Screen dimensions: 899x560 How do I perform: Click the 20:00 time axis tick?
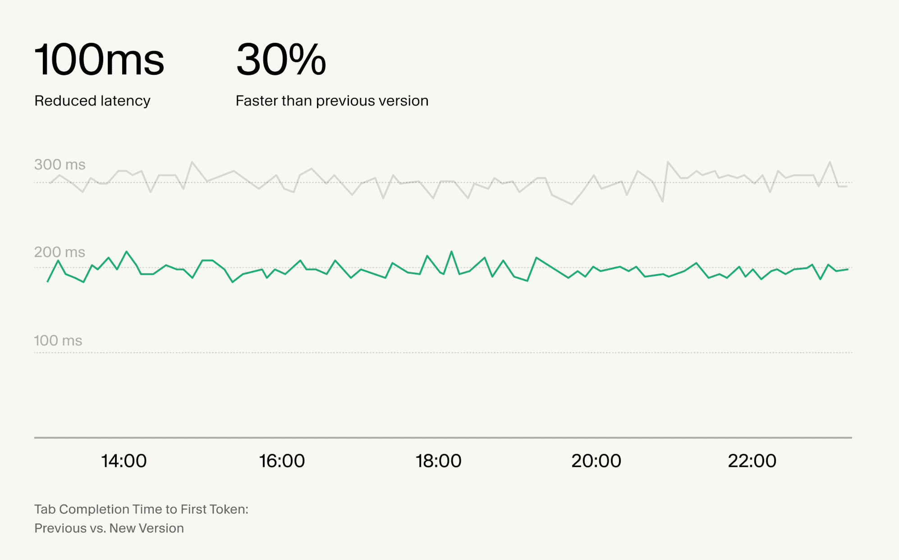point(596,461)
